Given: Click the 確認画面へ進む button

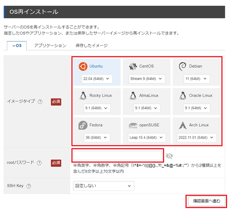Looking at the screenshot, I should point(206,201).
